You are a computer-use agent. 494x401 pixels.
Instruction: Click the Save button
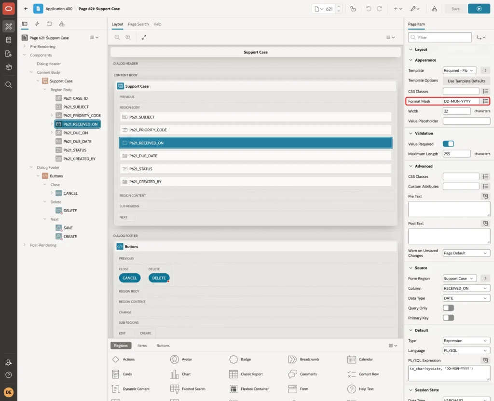455,9
